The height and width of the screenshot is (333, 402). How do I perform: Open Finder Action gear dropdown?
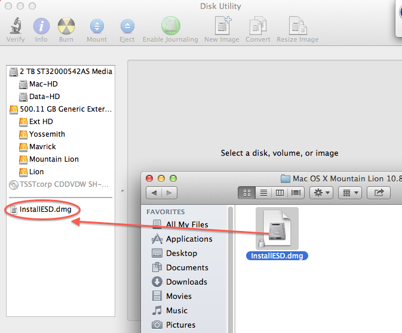[321, 193]
